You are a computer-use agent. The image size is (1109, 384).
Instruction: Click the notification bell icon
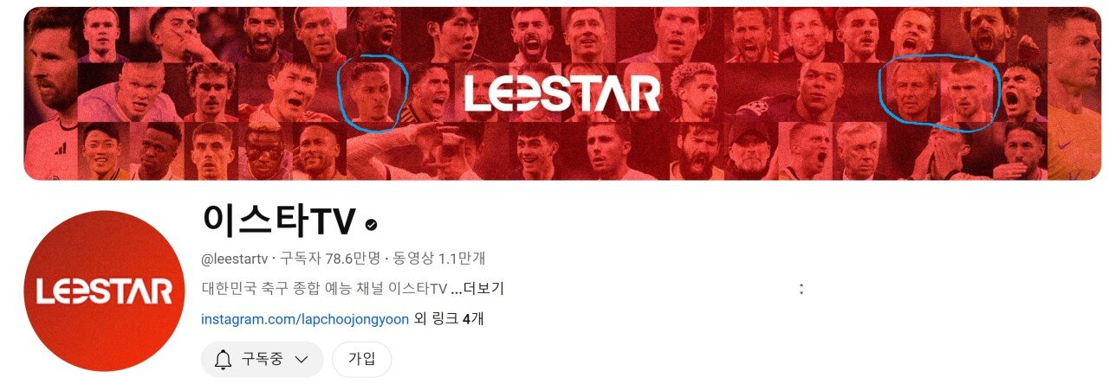click(x=224, y=359)
